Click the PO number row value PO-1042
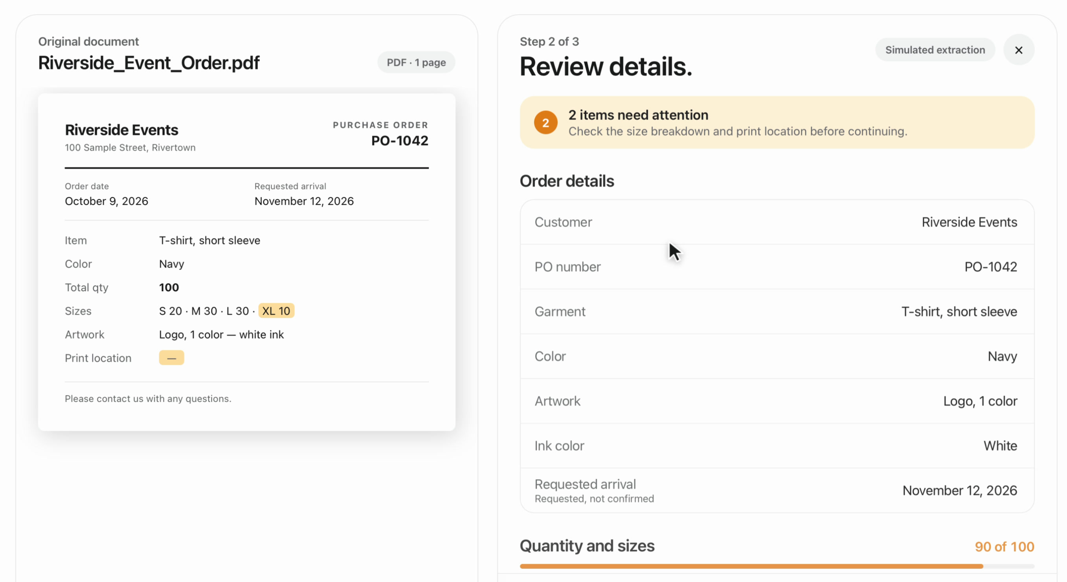This screenshot has height=582, width=1067. (991, 267)
